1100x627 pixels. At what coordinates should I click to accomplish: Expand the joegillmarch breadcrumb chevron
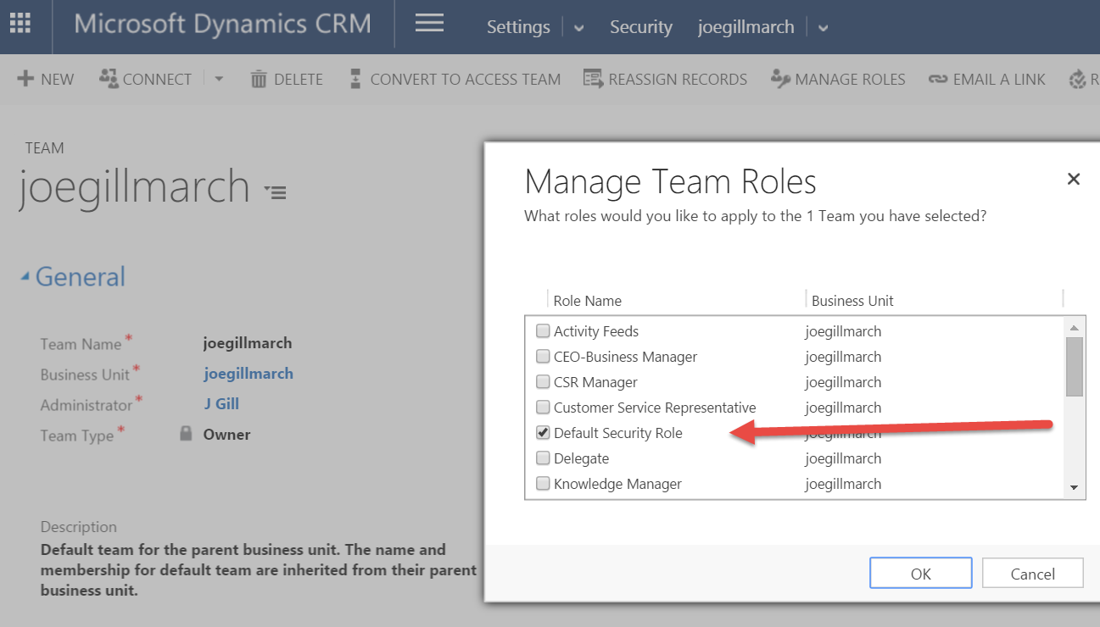823,28
